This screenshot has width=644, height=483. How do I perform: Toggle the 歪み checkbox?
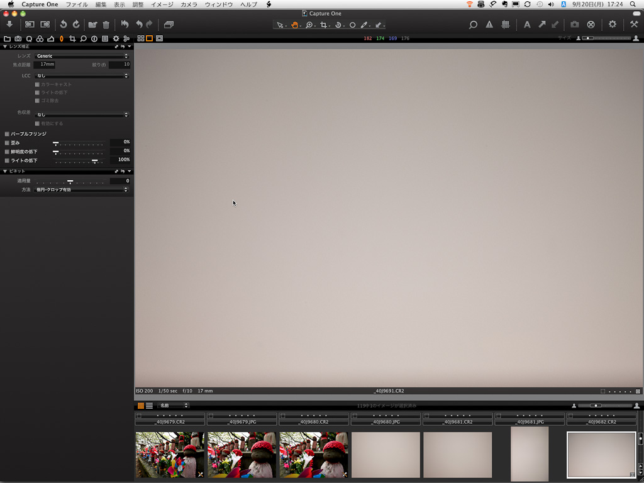[x=7, y=143]
